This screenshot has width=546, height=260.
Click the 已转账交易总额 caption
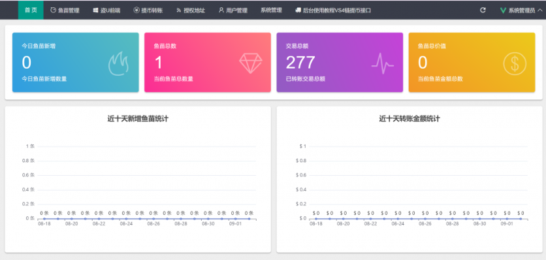pyautogui.click(x=306, y=79)
